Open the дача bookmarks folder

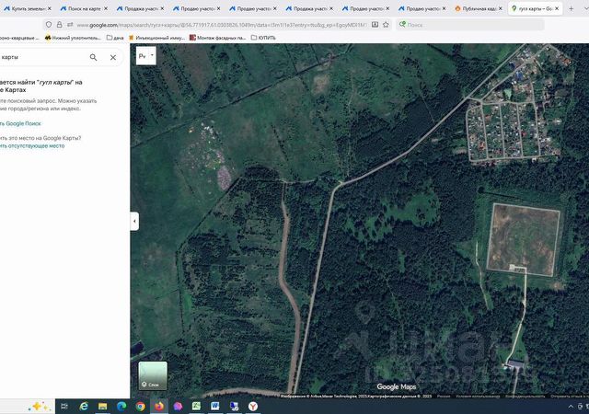pyautogui.click(x=115, y=38)
